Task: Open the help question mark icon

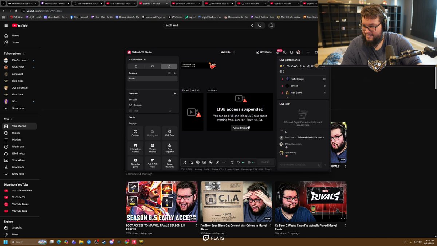Action: coord(285,52)
